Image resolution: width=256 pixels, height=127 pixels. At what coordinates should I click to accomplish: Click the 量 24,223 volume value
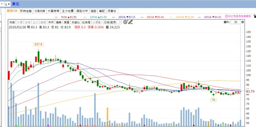113,27
